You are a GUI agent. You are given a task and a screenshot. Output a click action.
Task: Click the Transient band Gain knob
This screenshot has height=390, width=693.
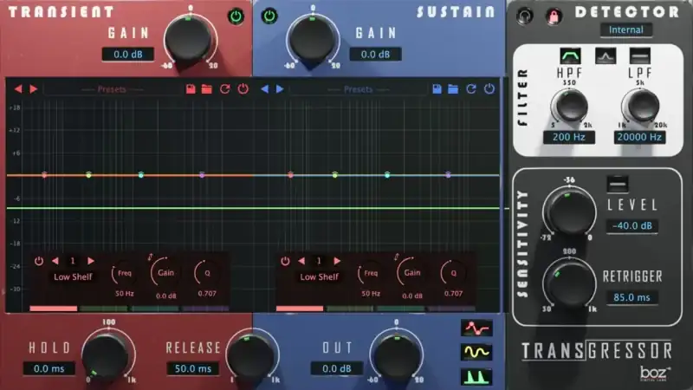pos(165,273)
